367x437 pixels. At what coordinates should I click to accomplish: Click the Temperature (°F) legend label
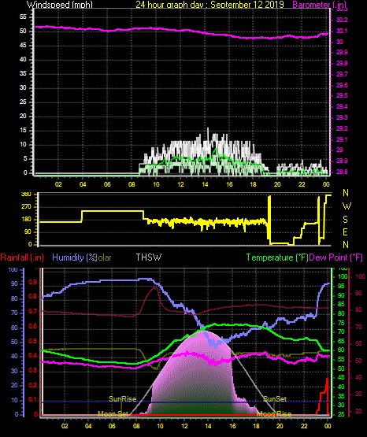tap(277, 257)
